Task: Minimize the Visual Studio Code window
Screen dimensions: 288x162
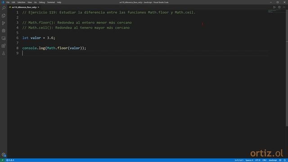Action: 271,2
